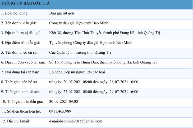The width and height of the screenshot is (193, 128).
Task: Click the "12. Địa chỉ Email" label
Action: point(16,121)
